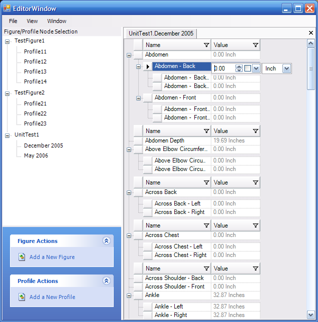Select Profile23 in the tree
Image resolution: width=318 pixels, height=322 pixels.
pos(35,123)
